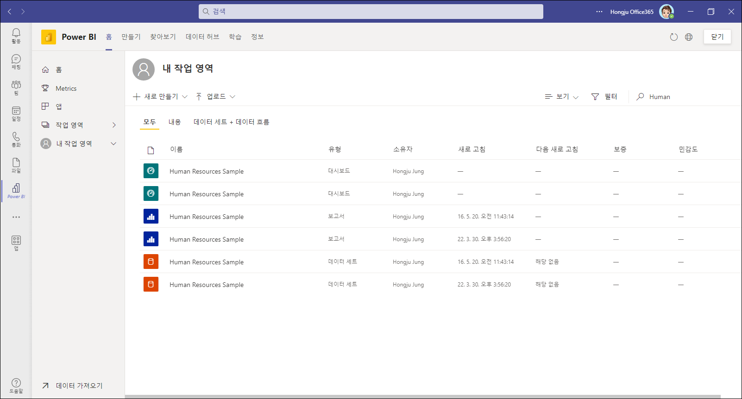Click the orange dataset icon dated 16. 5. 20.
Screen dimensions: 742x399
pyautogui.click(x=151, y=262)
